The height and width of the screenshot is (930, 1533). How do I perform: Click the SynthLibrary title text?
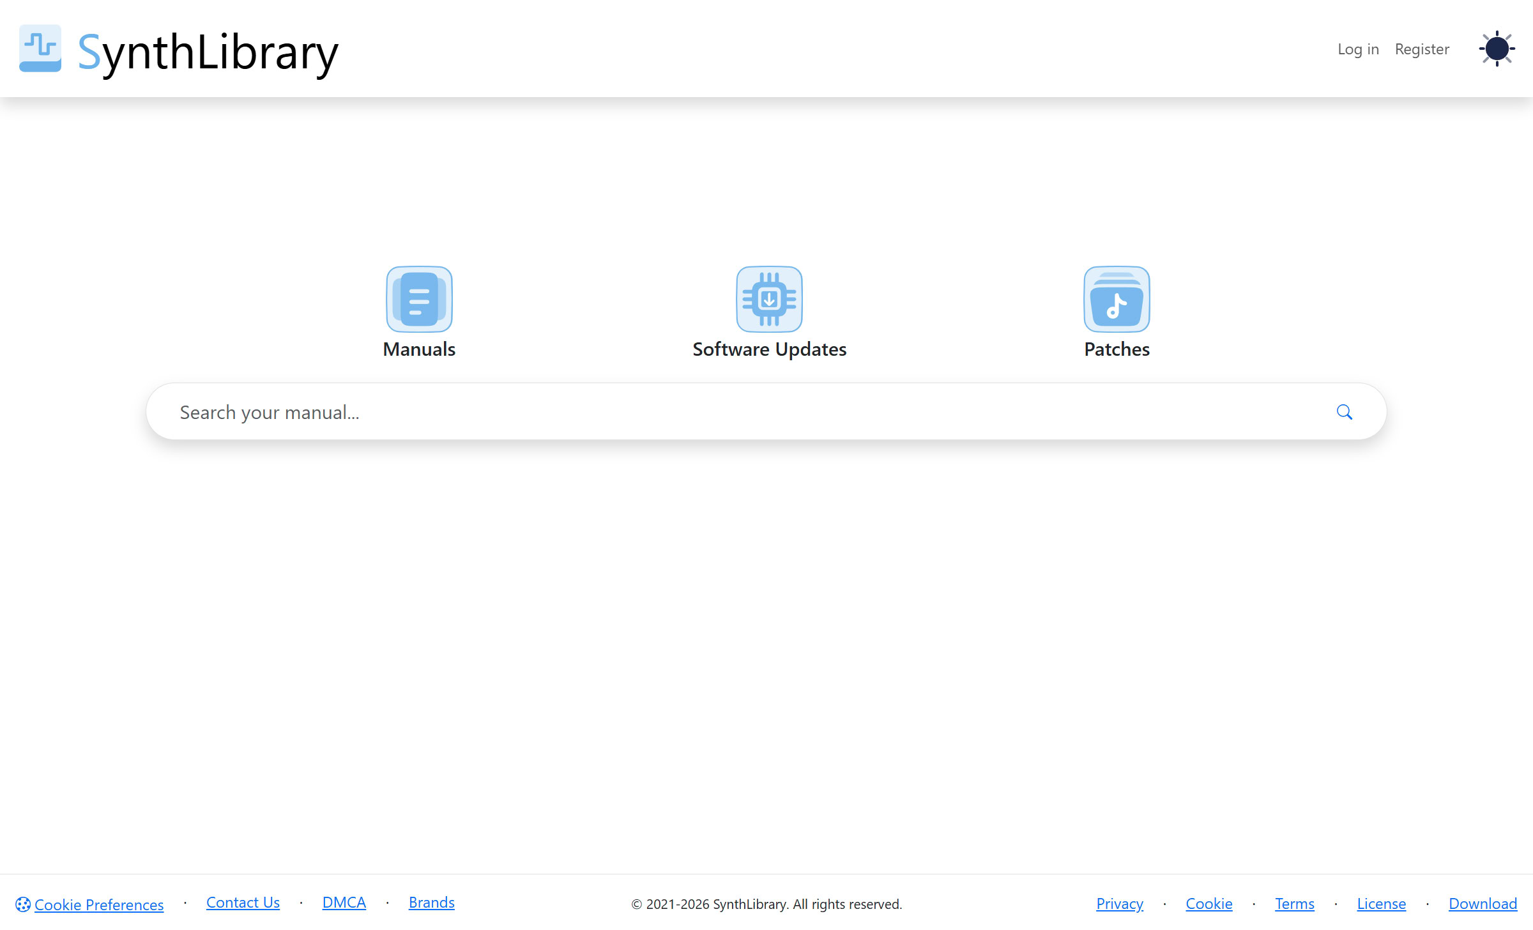[x=208, y=52]
